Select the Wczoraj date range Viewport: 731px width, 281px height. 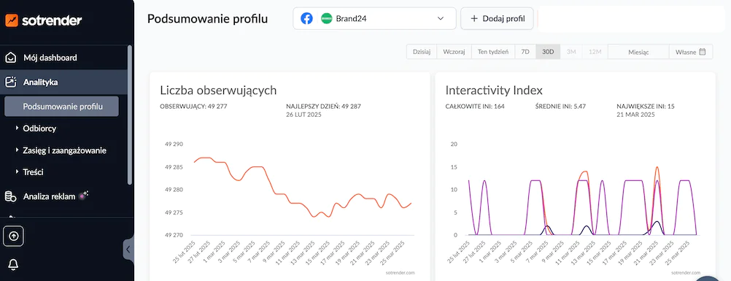coord(454,52)
